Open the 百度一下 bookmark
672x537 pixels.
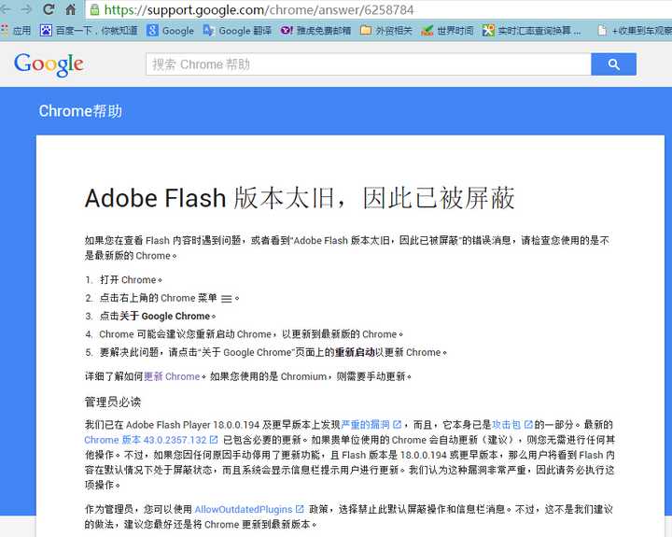pos(89,31)
